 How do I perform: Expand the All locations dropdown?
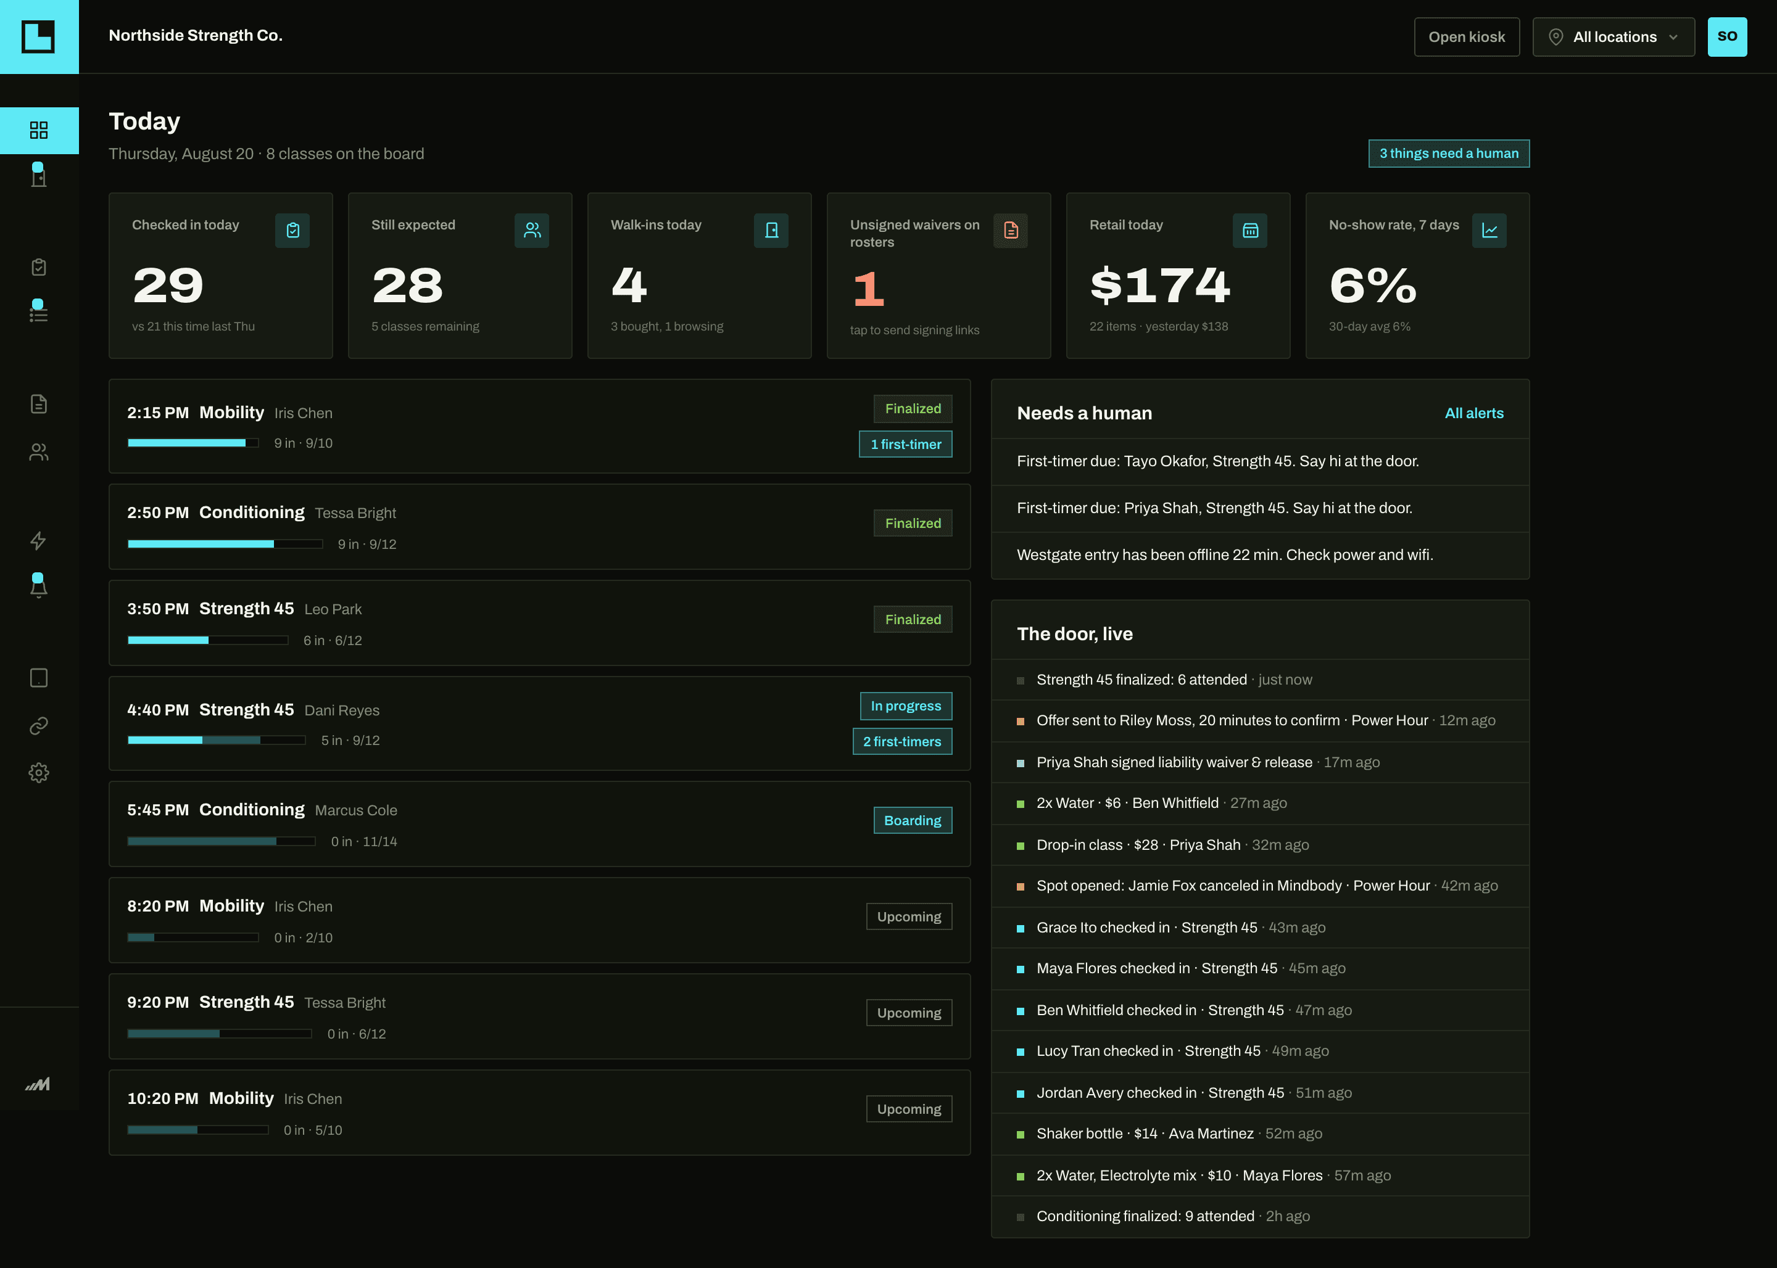click(x=1613, y=37)
